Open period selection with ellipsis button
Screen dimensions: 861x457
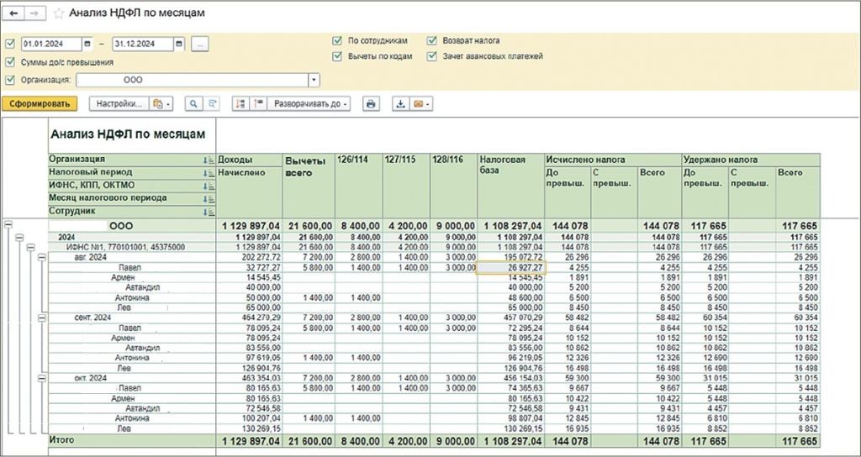coord(200,45)
